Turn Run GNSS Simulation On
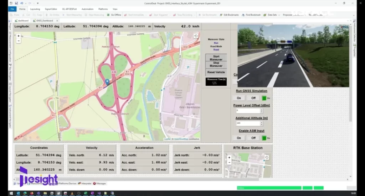This screenshot has height=196, width=365. click(x=239, y=98)
